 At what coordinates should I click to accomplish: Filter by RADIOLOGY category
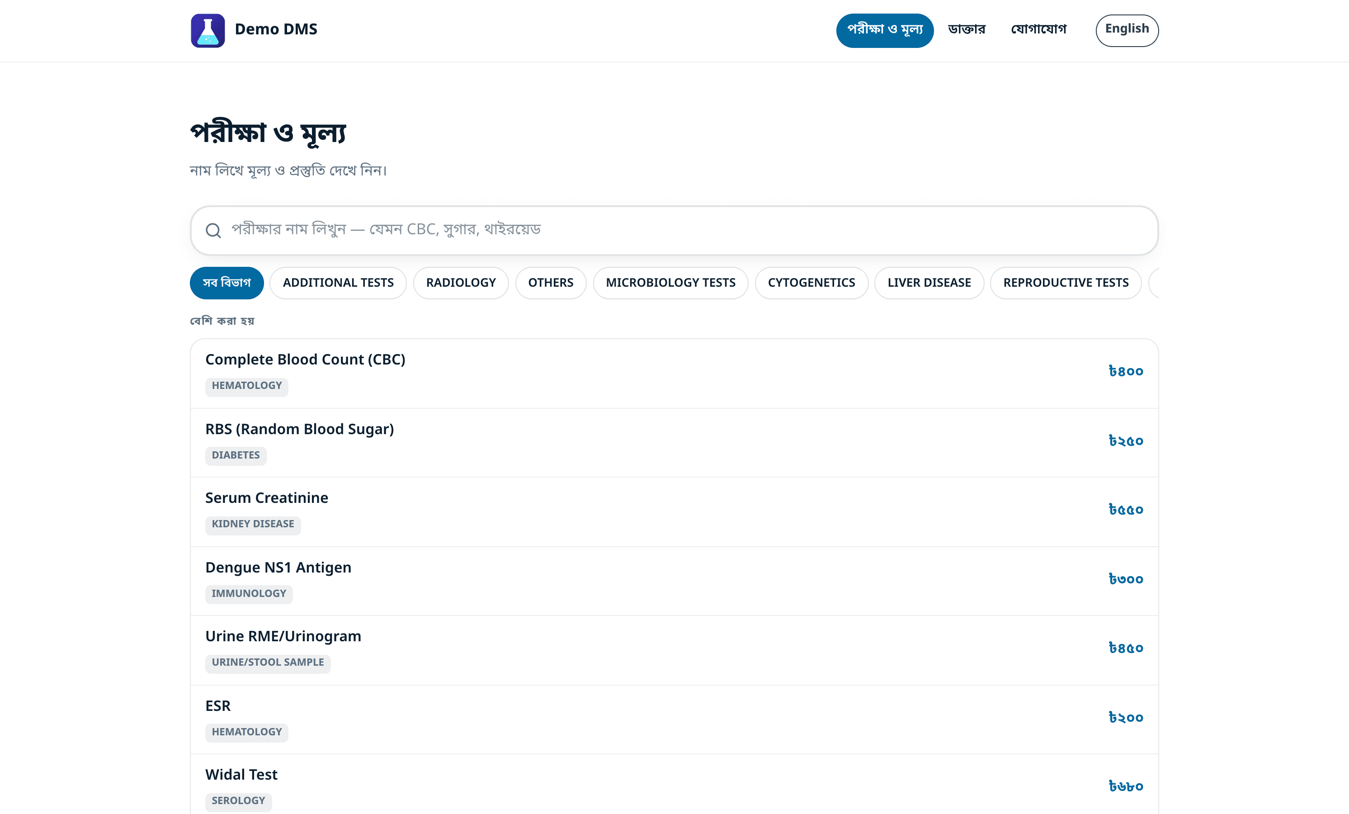point(461,283)
